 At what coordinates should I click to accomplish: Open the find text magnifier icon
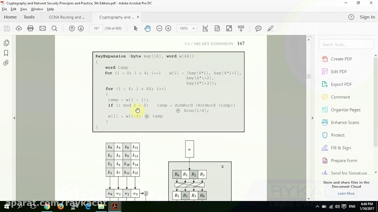[55, 28]
